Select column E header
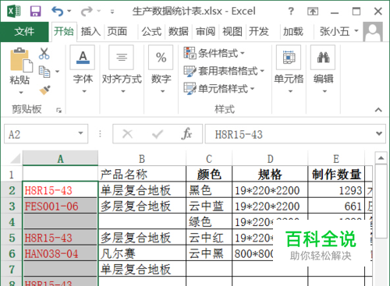The height and width of the screenshot is (286, 390). 336,158
